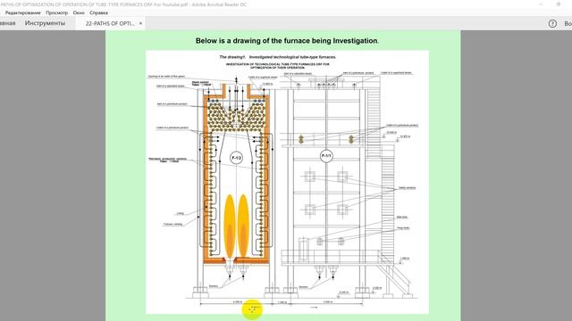Click the furnace drawing on the PDF page
This screenshot has width=572, height=321.
tap(287, 182)
